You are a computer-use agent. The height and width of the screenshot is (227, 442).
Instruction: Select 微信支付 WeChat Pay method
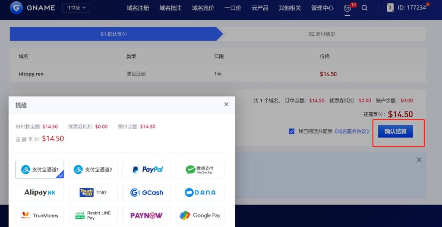tap(200, 169)
